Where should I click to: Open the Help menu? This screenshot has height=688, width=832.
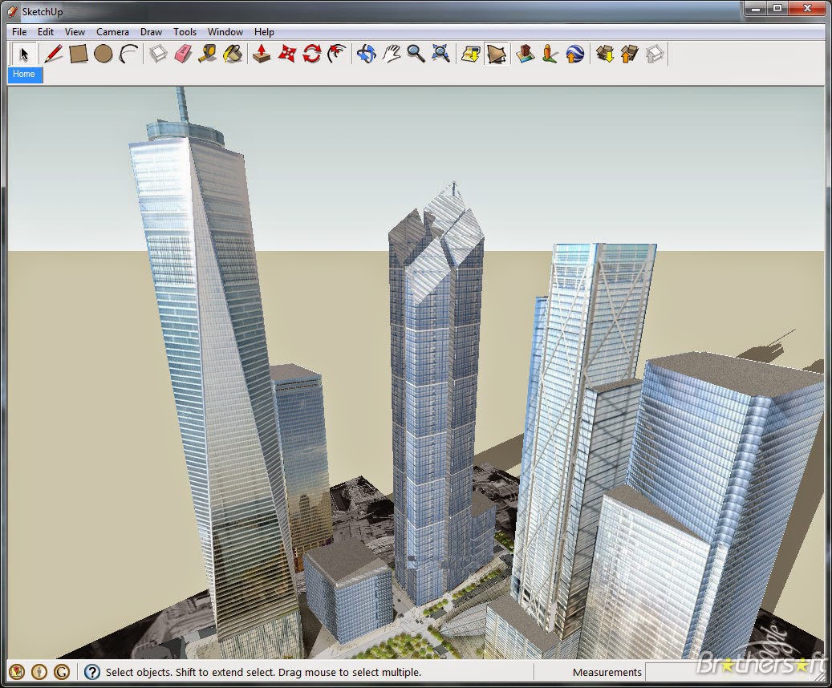tap(264, 32)
